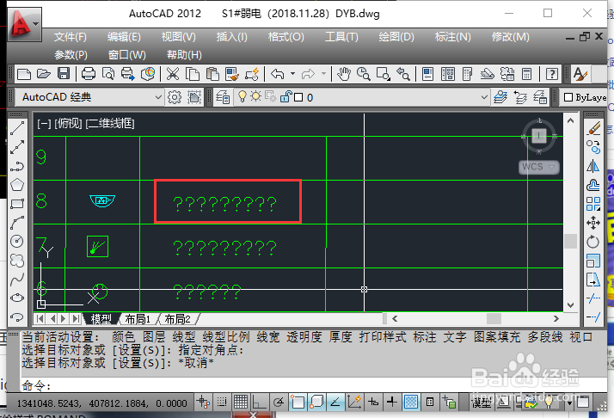
Task: Select the Mirror modify tool
Action: 593,166
